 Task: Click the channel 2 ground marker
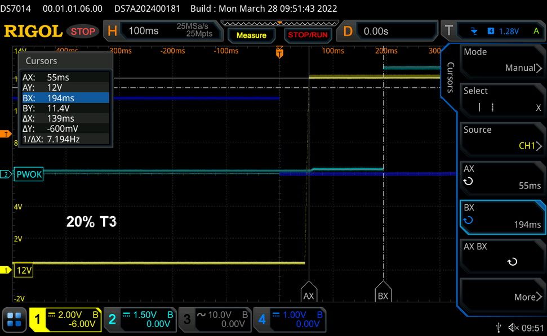pos(6,174)
